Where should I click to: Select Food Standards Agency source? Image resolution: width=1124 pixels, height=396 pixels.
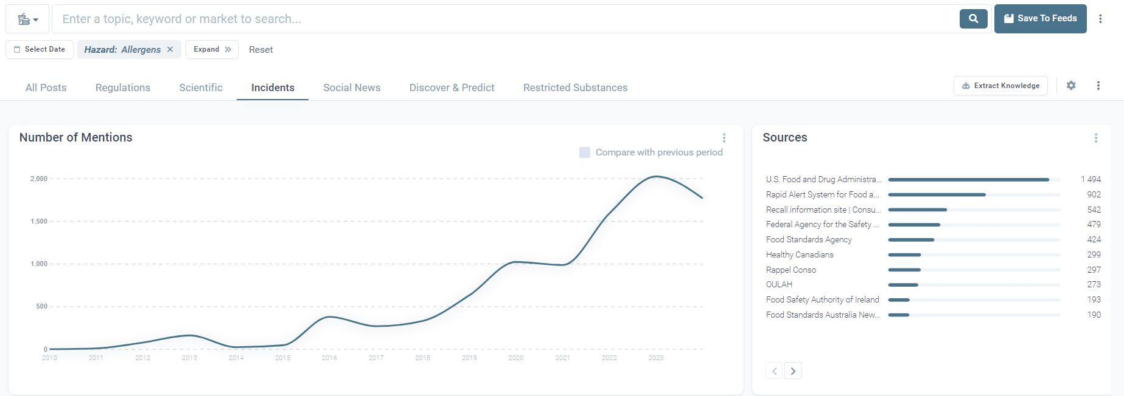(x=809, y=239)
